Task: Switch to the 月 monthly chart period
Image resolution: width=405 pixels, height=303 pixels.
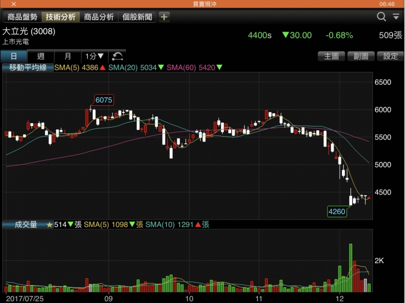Action: tap(67, 56)
